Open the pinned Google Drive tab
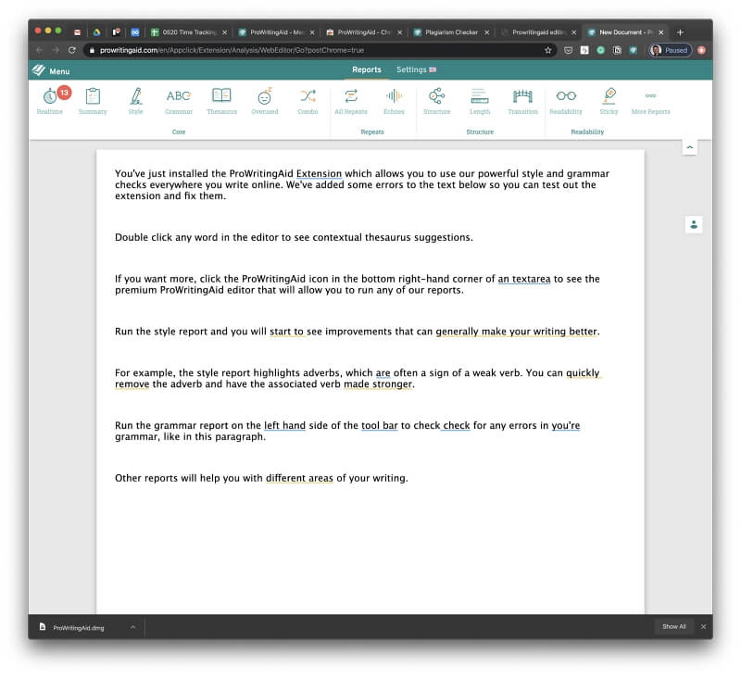741x677 pixels. [96, 32]
